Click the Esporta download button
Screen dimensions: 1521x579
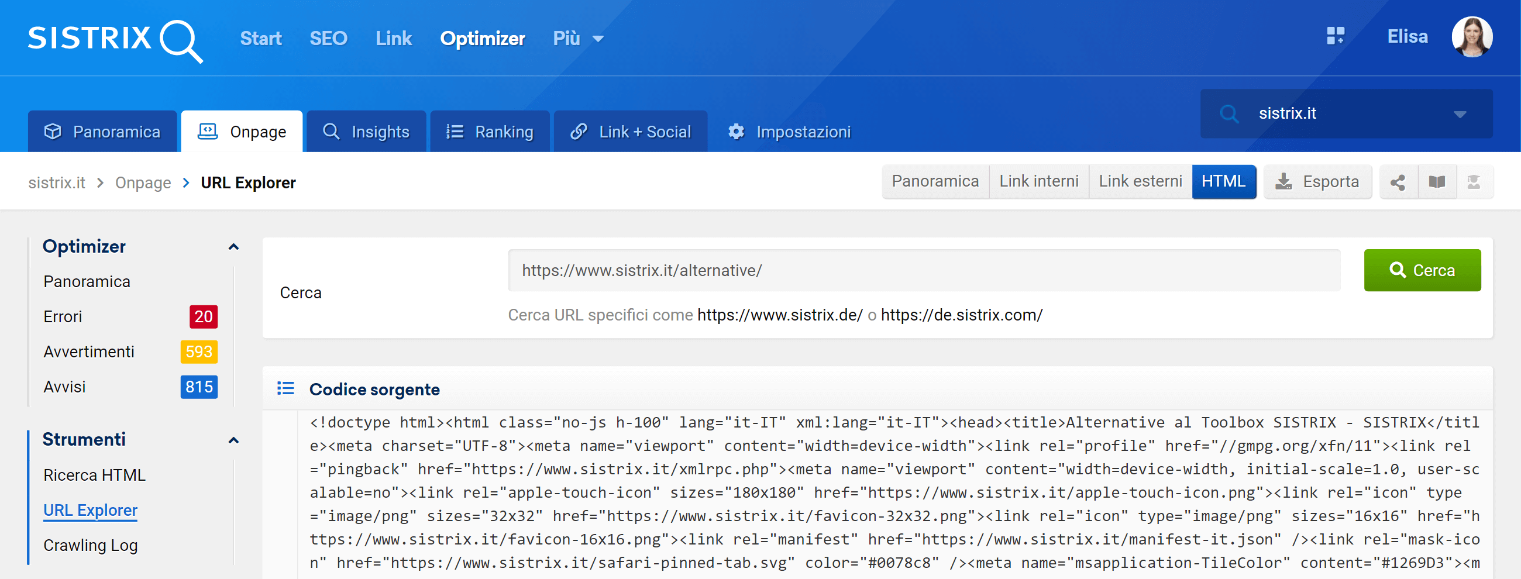[x=1317, y=182]
